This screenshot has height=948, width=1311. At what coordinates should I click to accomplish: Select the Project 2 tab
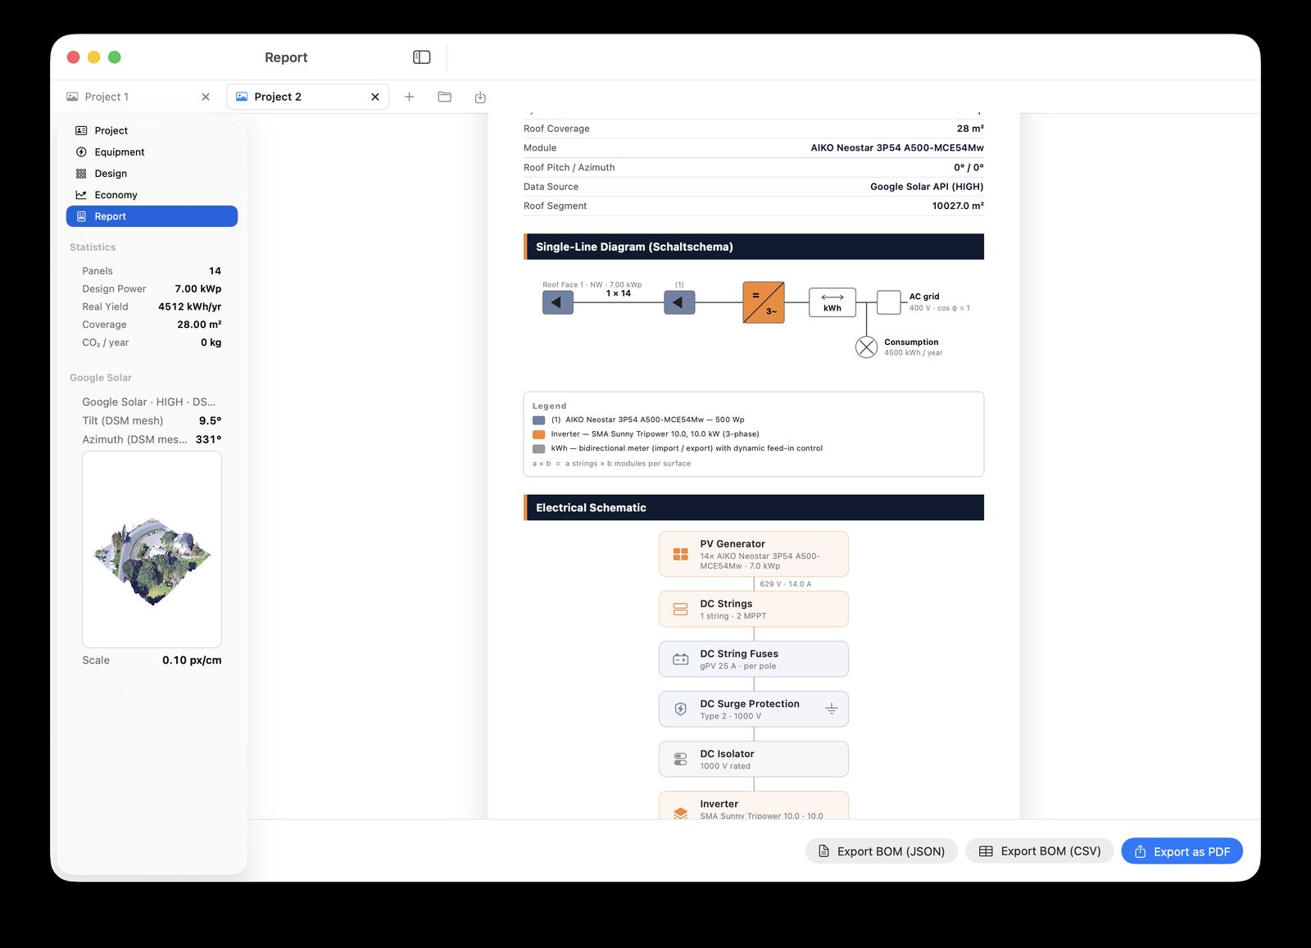click(307, 97)
